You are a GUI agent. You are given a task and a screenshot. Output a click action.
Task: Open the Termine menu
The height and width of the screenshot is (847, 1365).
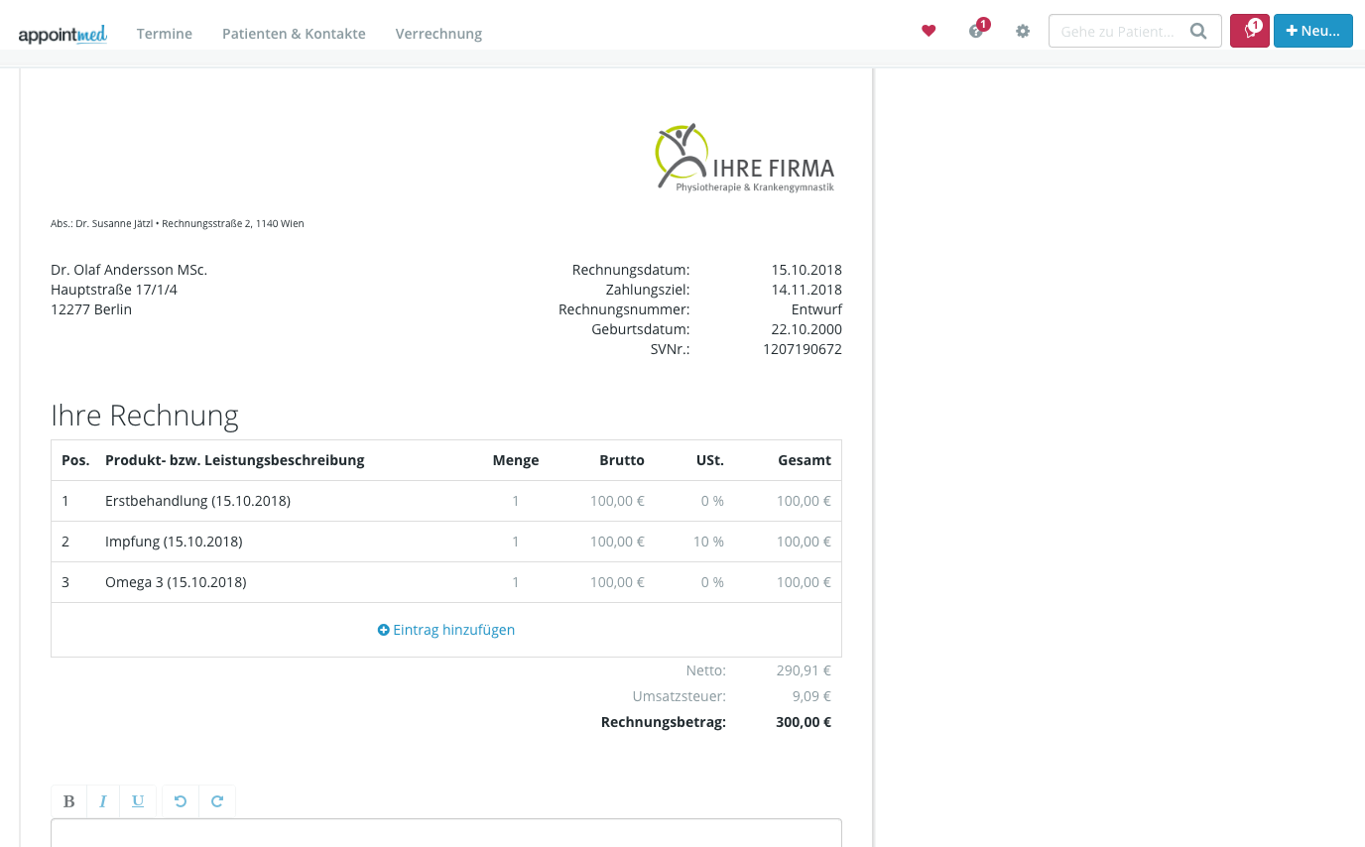coord(165,34)
